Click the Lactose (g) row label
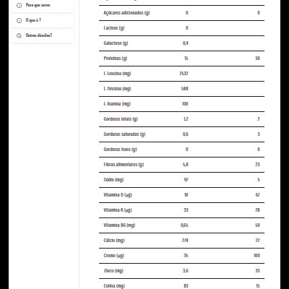 (x=114, y=28)
